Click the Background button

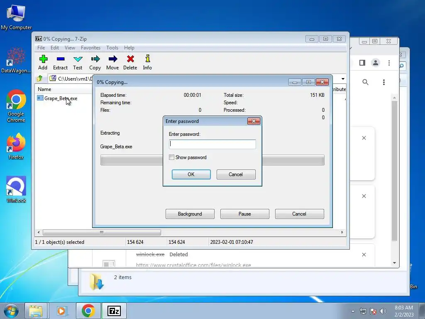190,214
